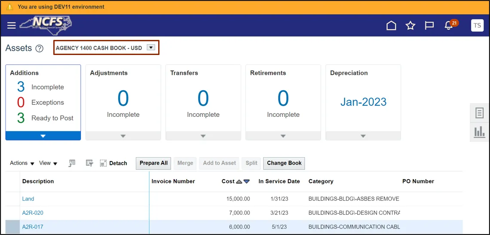Image resolution: width=490 pixels, height=235 pixels.
Task: Expand the Retirements tile arrow
Action: [283, 136]
